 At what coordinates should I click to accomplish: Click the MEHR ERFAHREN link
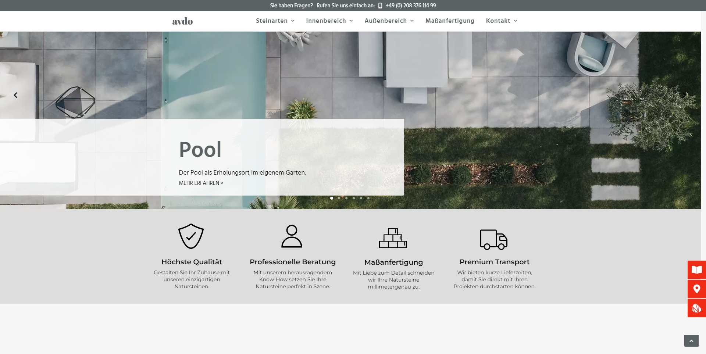(x=201, y=183)
